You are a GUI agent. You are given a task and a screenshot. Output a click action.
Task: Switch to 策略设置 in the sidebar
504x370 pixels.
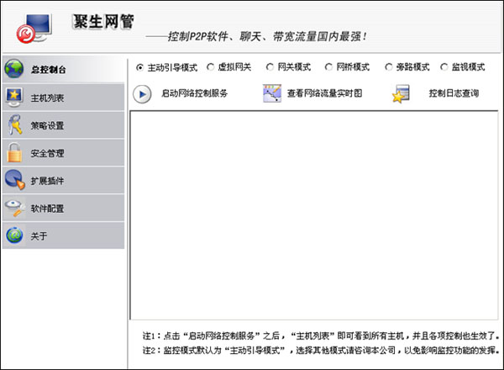pos(63,124)
